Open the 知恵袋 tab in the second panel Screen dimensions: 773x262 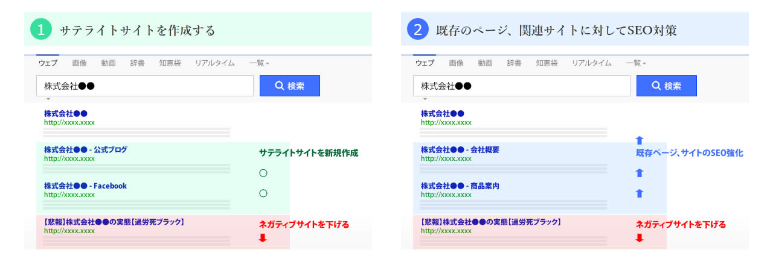547,63
